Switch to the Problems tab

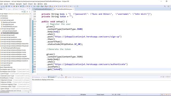coord(36,77)
